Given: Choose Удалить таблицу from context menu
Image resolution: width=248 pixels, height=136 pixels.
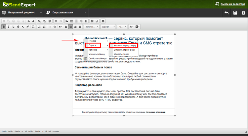Looking at the screenshot, I should 97,54.
